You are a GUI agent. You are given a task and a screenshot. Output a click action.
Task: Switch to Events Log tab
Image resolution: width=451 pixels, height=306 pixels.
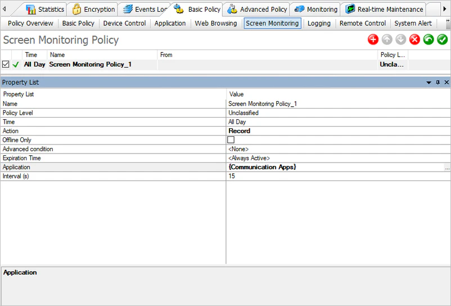[x=145, y=9]
